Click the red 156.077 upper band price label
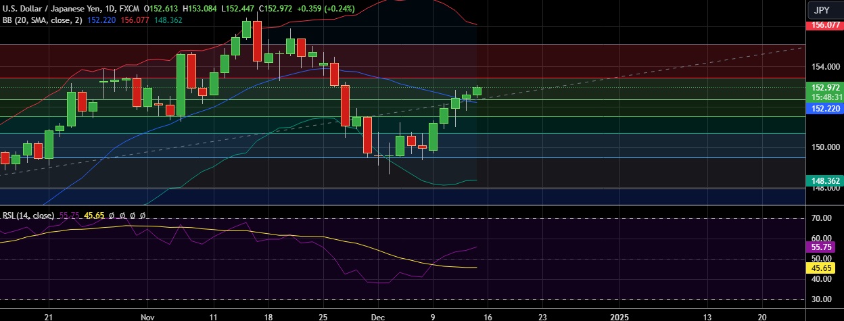Screen dimensions: 844x321 (x=824, y=25)
